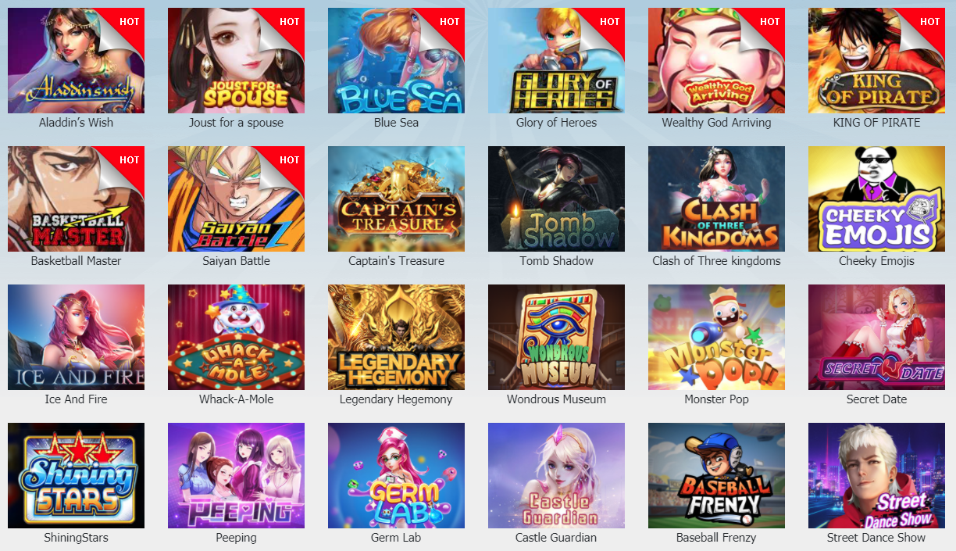Select the Street Dance Show caption link
Screen dimensions: 956x551
point(876,538)
